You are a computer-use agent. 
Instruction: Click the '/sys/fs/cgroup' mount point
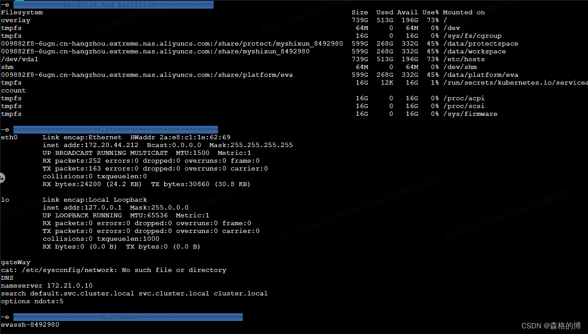(472, 36)
